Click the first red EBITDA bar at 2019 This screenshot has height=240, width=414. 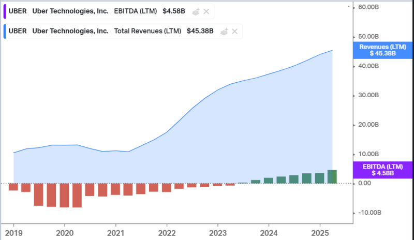tap(13, 187)
